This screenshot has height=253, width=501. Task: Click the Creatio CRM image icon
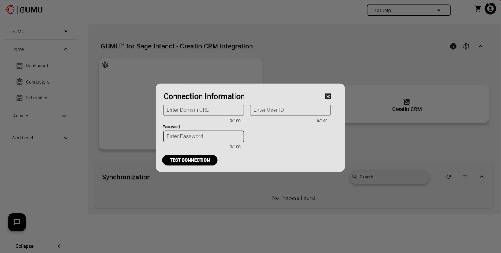point(407,102)
